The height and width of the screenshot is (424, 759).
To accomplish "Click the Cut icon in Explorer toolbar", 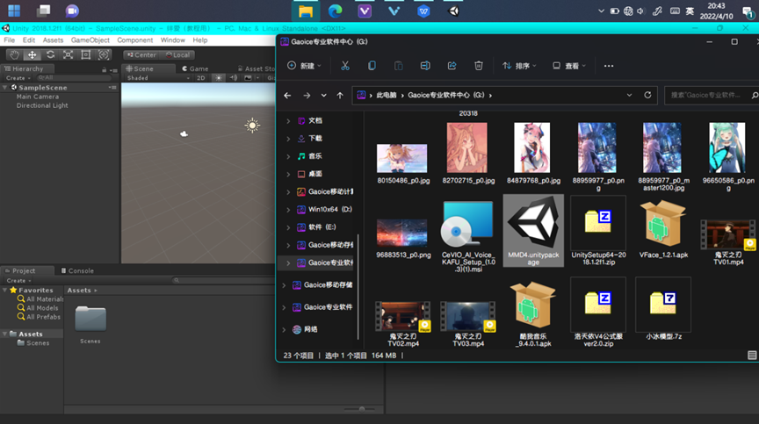I will pyautogui.click(x=345, y=66).
